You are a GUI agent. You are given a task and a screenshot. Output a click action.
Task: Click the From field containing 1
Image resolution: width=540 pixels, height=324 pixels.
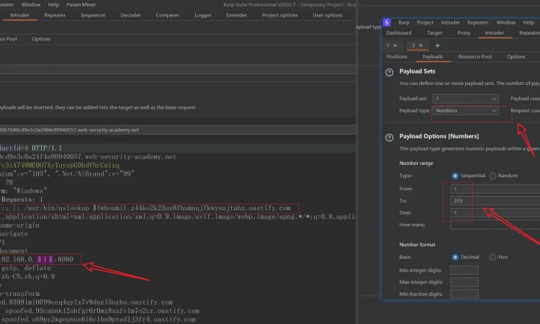pyautogui.click(x=495, y=189)
